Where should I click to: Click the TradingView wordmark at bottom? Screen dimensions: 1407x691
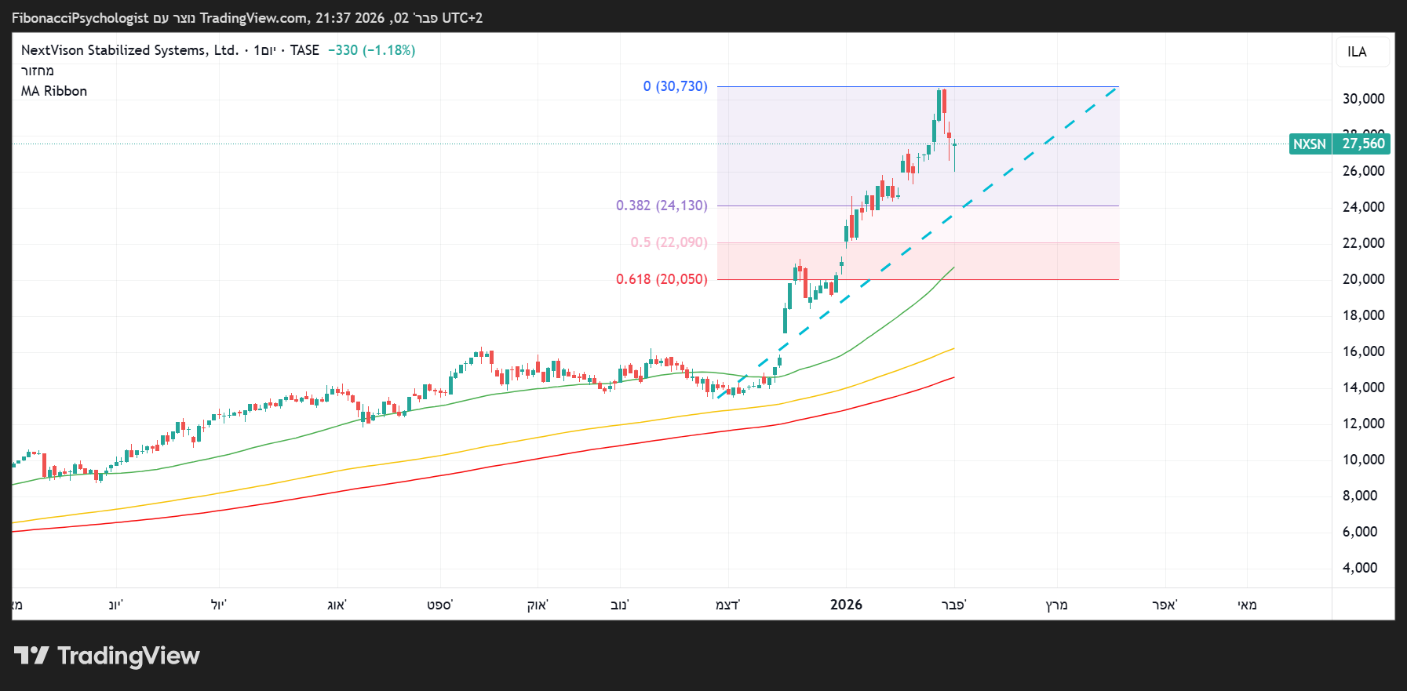pos(129,656)
